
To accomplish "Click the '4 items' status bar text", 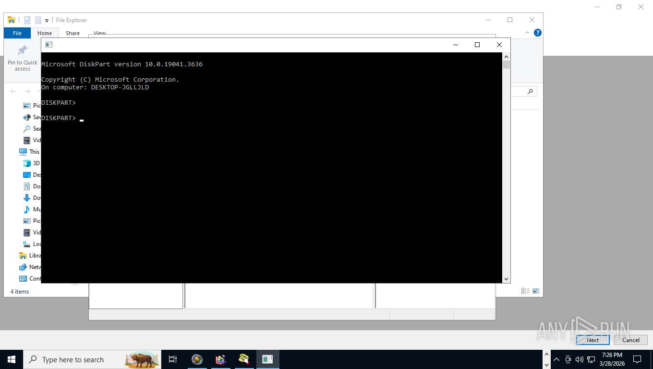I will tap(20, 292).
